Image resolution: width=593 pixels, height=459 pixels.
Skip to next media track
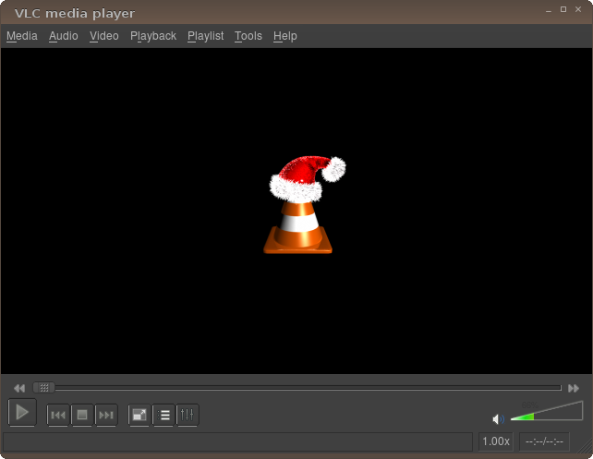[106, 415]
